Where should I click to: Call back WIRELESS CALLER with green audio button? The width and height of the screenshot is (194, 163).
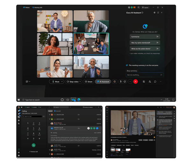tap(91, 128)
